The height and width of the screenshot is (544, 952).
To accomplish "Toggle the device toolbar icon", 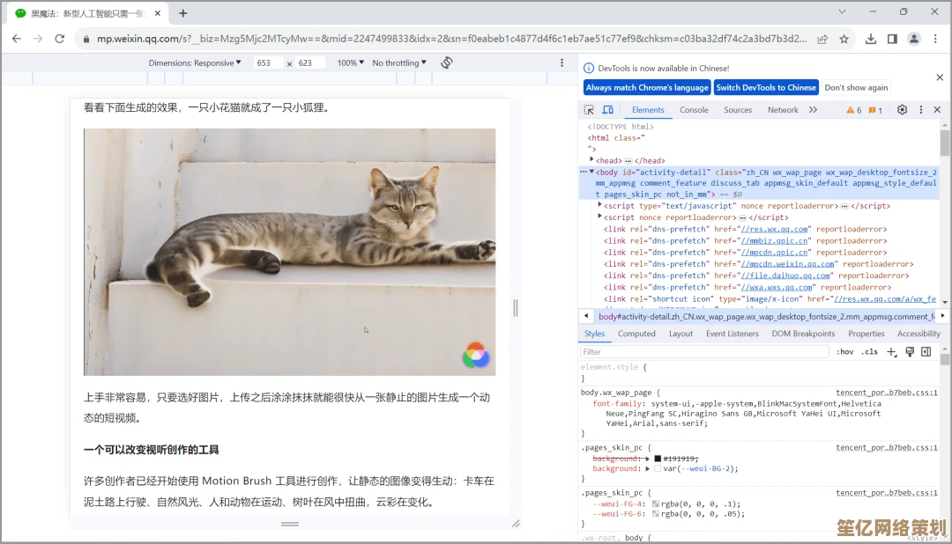I will point(607,110).
